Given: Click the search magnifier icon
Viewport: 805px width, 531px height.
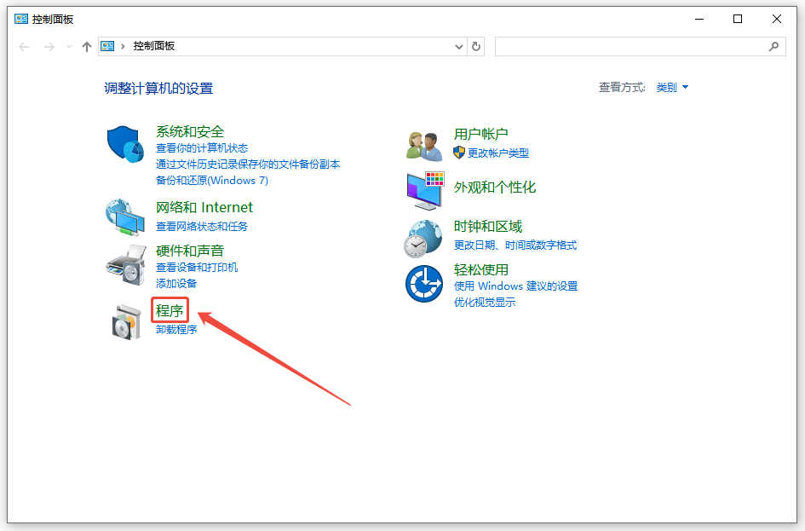Looking at the screenshot, I should pyautogui.click(x=773, y=47).
